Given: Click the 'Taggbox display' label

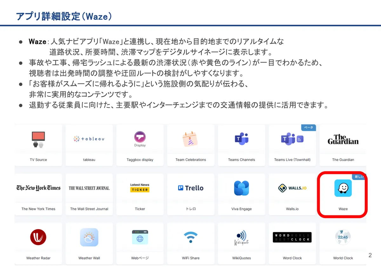Looking at the screenshot, I should coord(140,160).
